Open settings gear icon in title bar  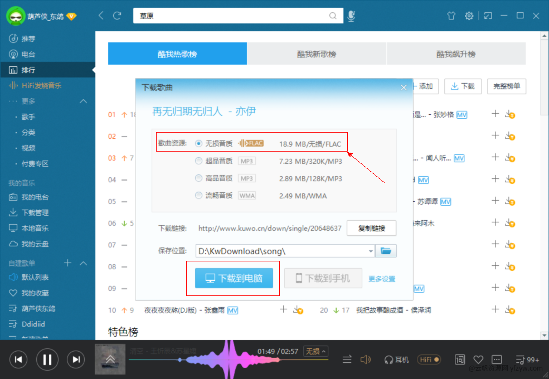point(469,16)
